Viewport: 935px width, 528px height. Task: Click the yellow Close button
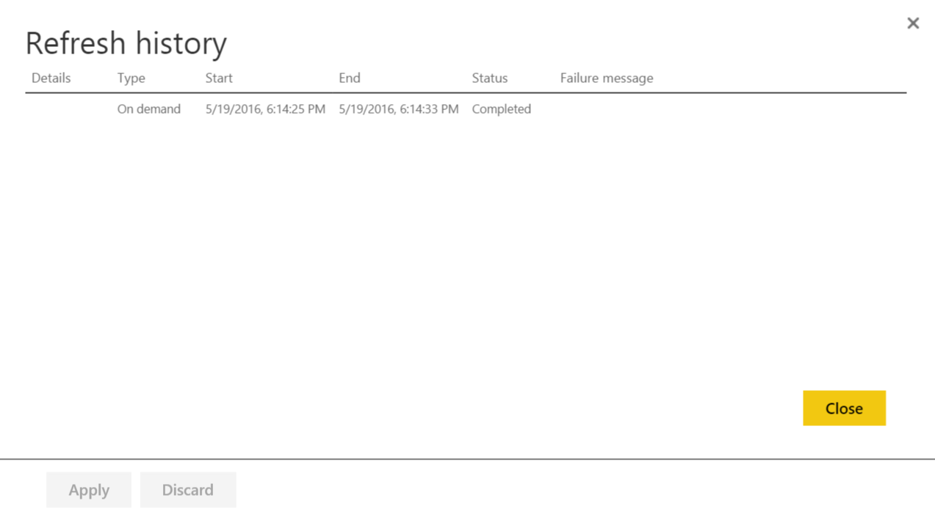843,408
